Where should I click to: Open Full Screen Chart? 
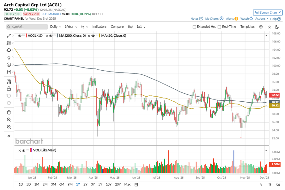(268, 13)
